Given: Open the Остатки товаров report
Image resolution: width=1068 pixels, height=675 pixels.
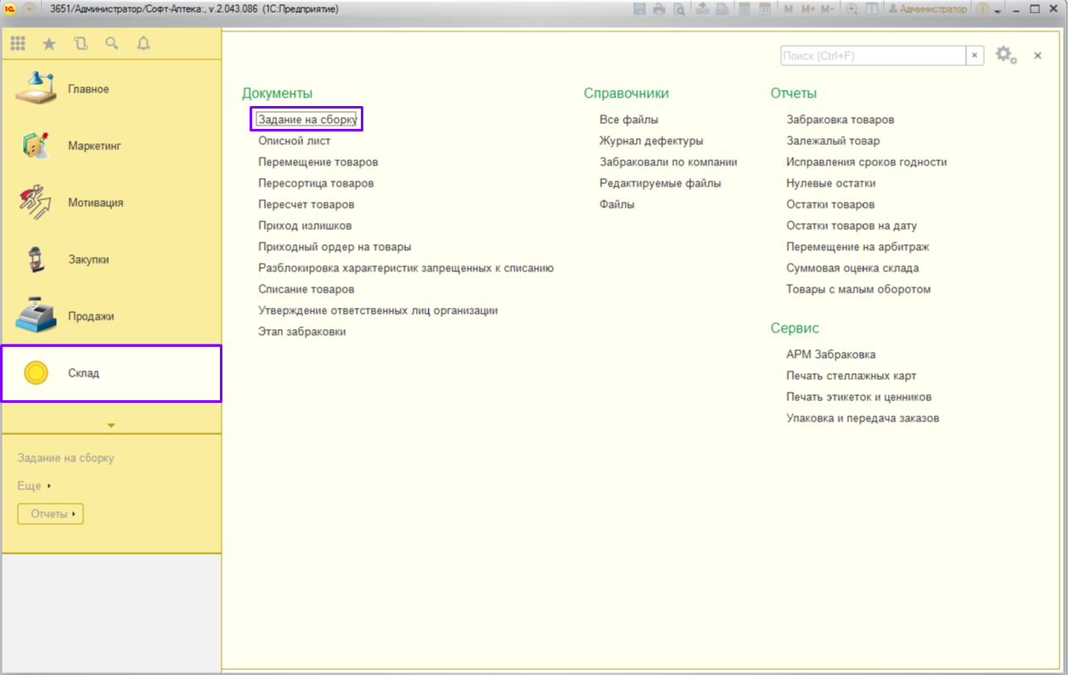Looking at the screenshot, I should pyautogui.click(x=830, y=204).
